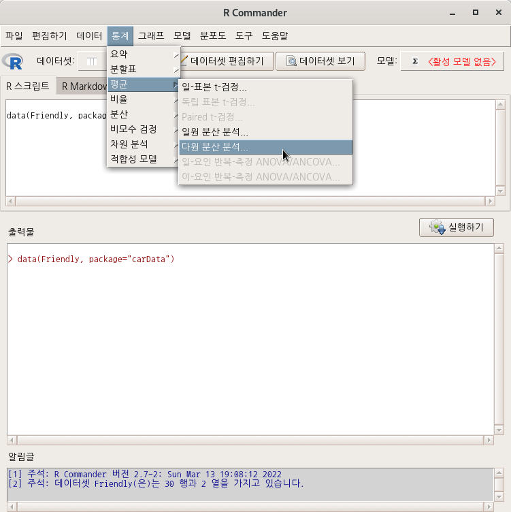Screen dimensions: 511x512
Task: Open the 모델 menu
Action: (182, 35)
